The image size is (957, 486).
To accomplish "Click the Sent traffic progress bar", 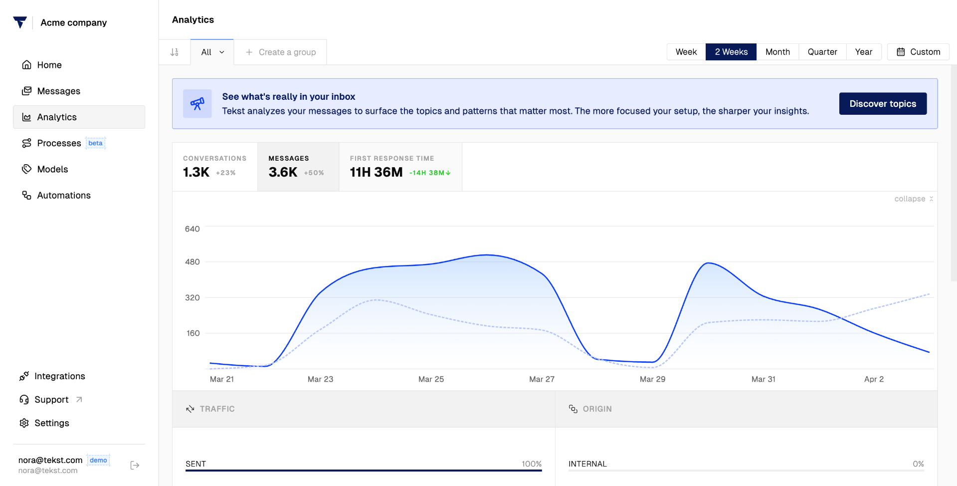I will [x=364, y=470].
